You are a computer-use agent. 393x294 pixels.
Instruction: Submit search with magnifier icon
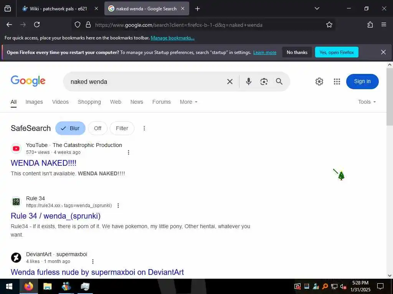pyautogui.click(x=279, y=82)
